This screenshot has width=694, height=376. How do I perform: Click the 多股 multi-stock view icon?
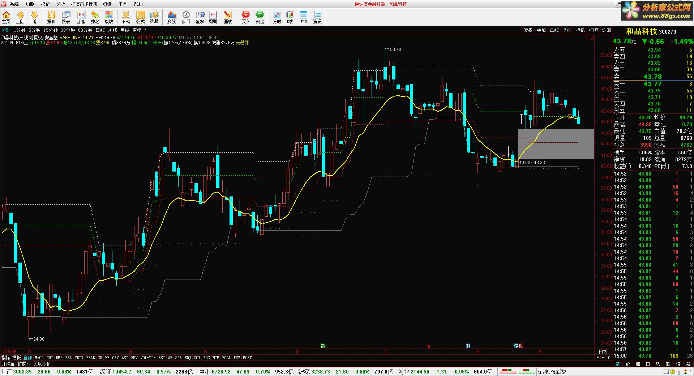click(172, 17)
